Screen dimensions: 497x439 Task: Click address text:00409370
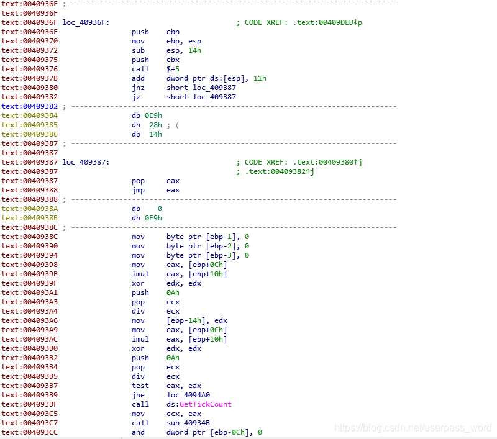coord(29,41)
